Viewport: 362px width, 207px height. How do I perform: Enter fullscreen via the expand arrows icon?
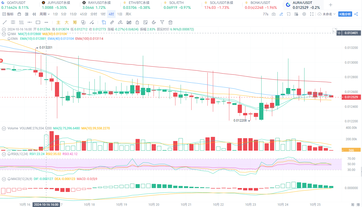pos(312,14)
